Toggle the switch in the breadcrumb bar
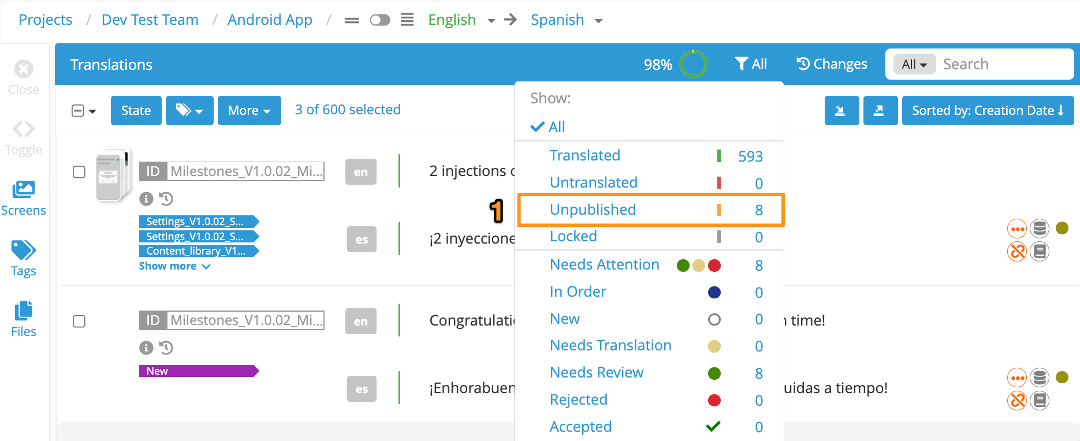The height and width of the screenshot is (441, 1080). click(380, 19)
